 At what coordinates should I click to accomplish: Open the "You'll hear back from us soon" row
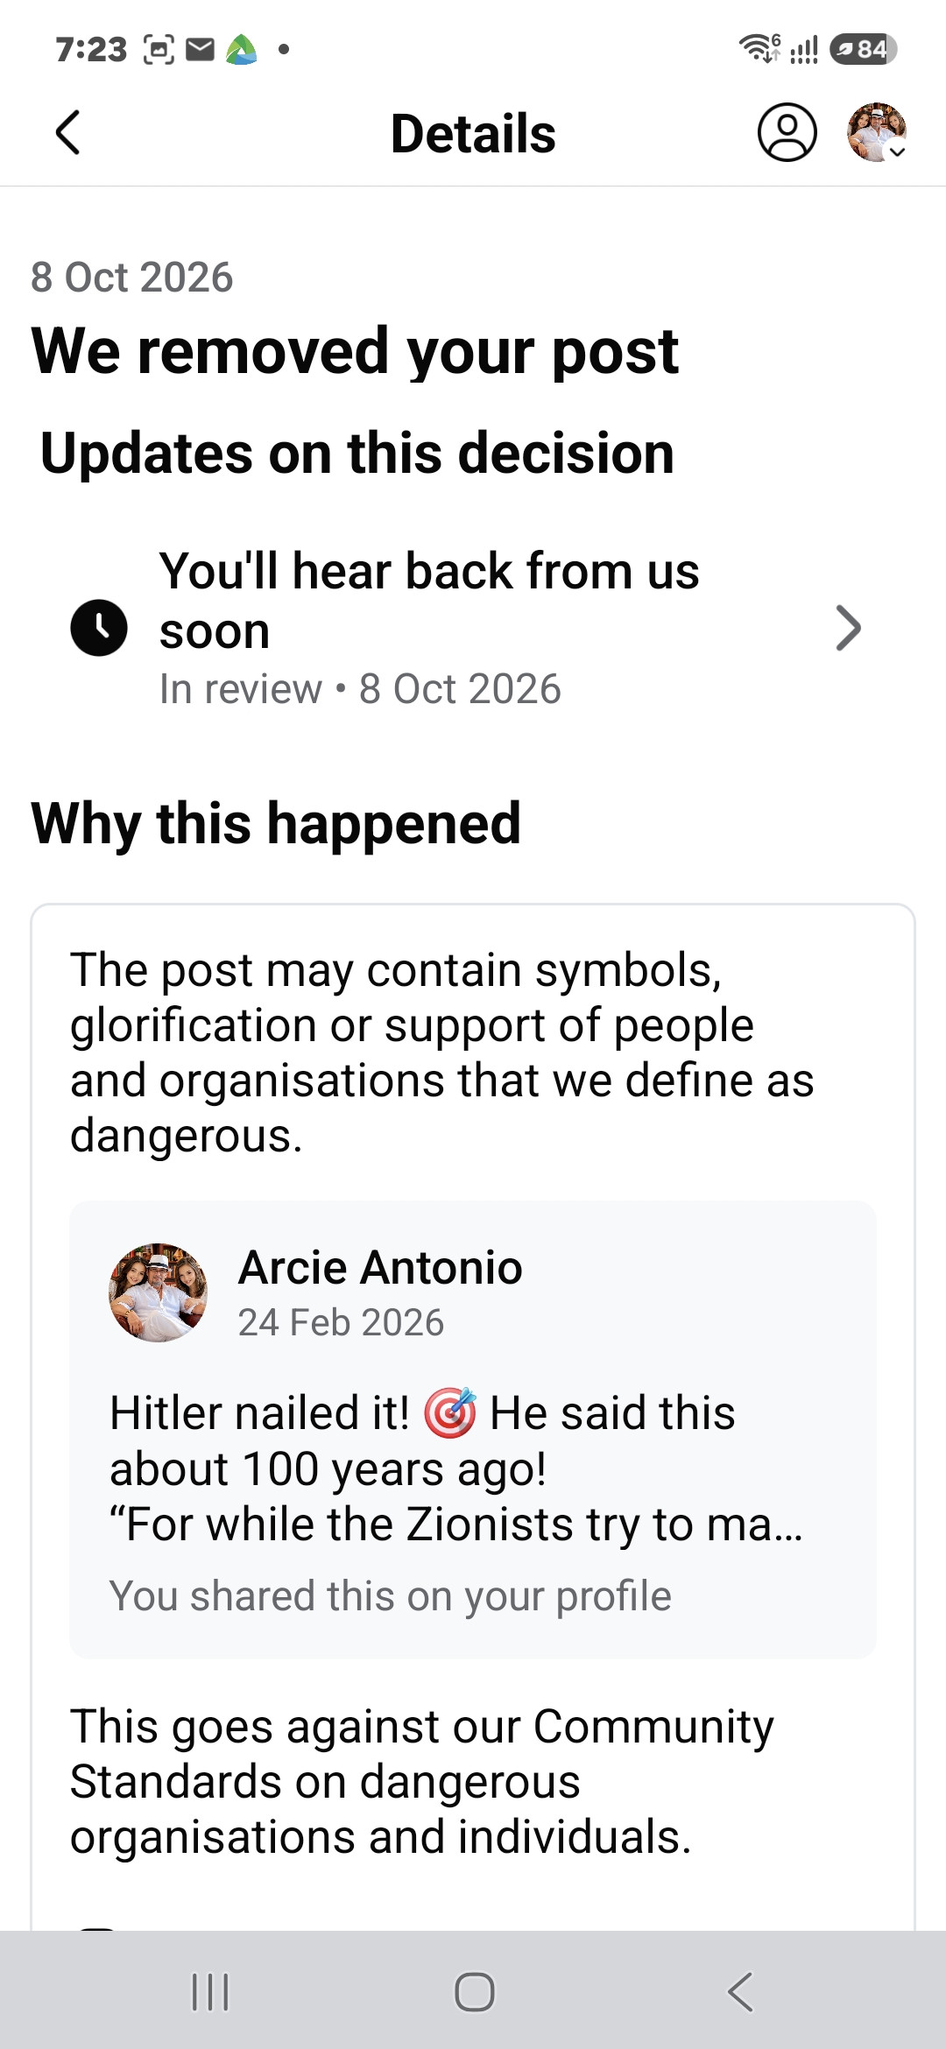point(473,628)
